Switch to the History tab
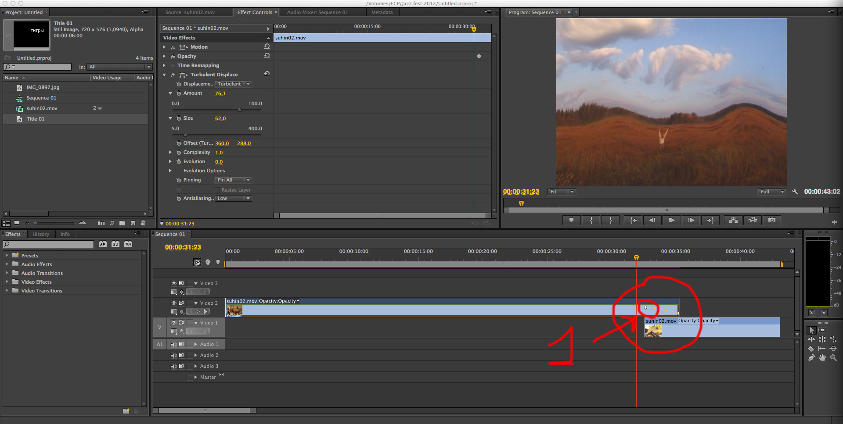 click(41, 234)
